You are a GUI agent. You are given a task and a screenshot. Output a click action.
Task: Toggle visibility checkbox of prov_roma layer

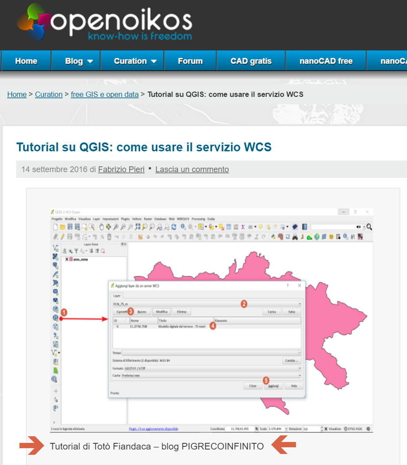67,259
